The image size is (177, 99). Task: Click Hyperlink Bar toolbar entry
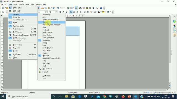[x=52, y=69]
